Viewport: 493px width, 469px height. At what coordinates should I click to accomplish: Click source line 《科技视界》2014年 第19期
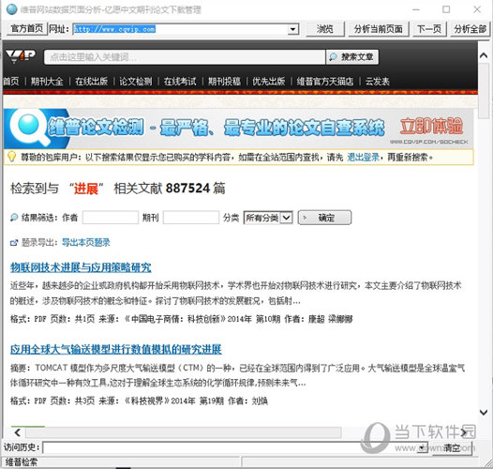[x=174, y=401]
